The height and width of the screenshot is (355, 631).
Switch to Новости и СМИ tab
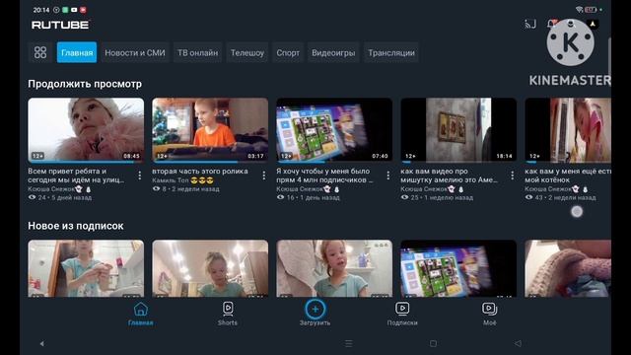[x=135, y=52]
